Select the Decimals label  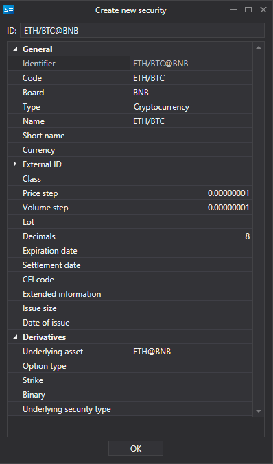[39, 236]
